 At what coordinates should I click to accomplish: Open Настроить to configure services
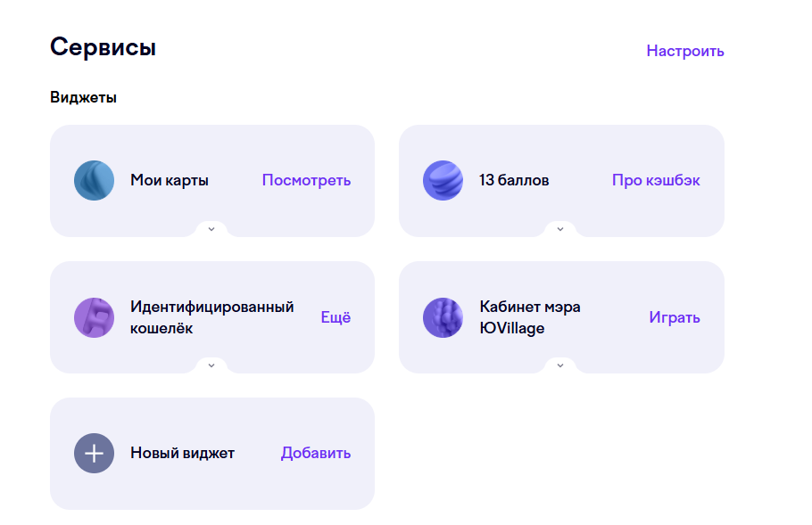coord(684,51)
